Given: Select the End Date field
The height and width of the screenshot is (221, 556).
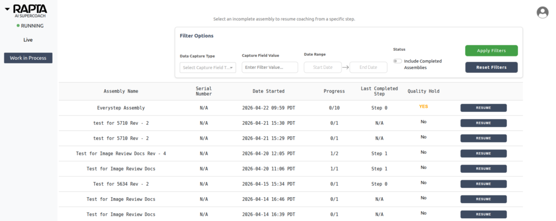Looking at the screenshot, I should tap(368, 67).
